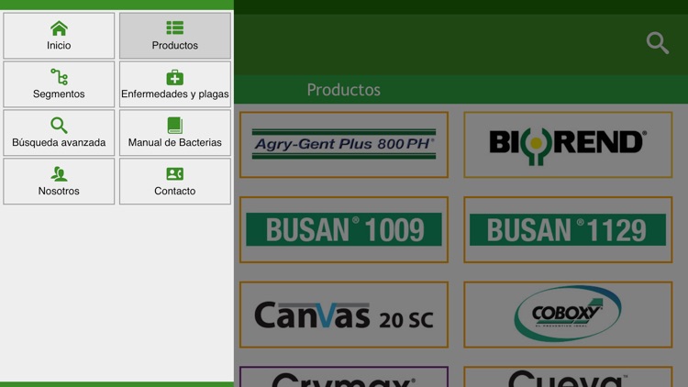Open the Cueva product card

[568, 377]
